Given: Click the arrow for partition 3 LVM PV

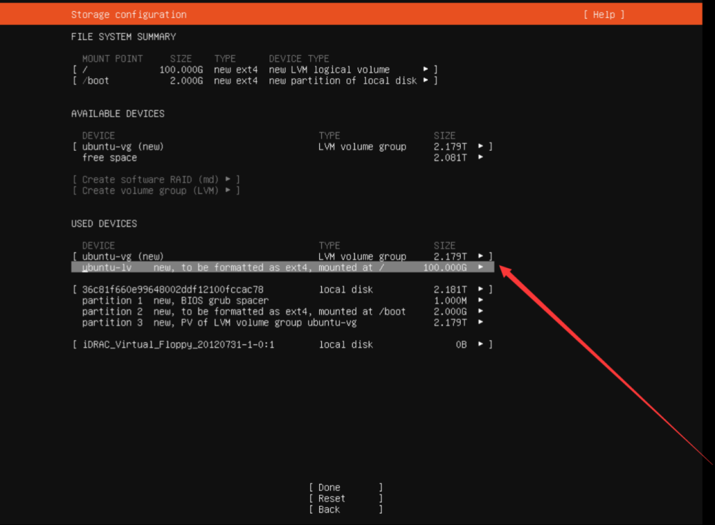Looking at the screenshot, I should (480, 323).
